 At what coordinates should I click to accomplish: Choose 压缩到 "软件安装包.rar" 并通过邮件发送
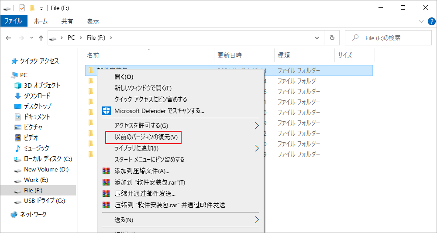pyautogui.click(x=181, y=205)
